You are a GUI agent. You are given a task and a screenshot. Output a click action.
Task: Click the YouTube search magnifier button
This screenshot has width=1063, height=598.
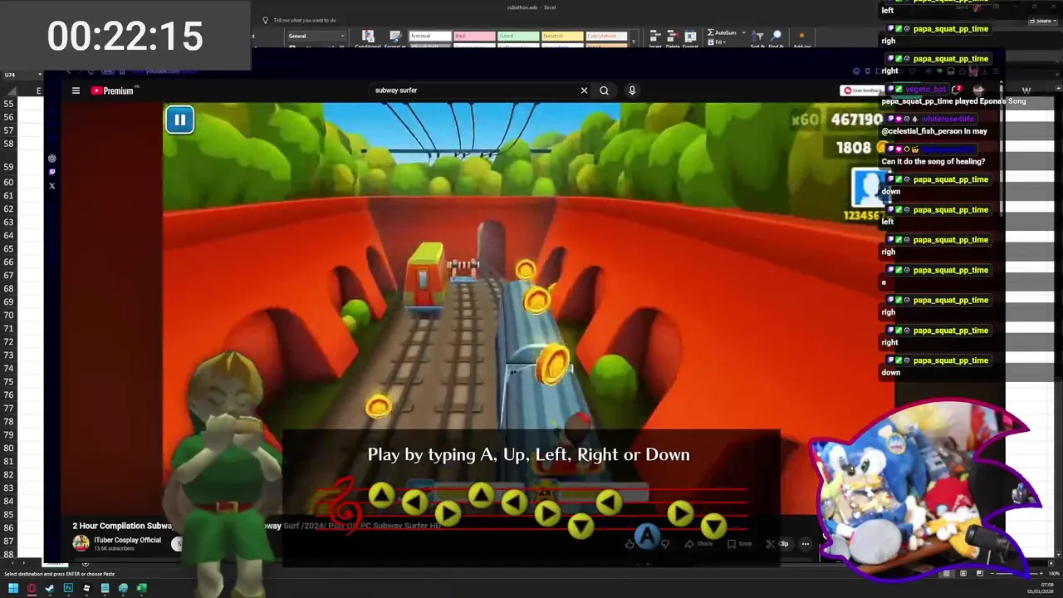604,91
